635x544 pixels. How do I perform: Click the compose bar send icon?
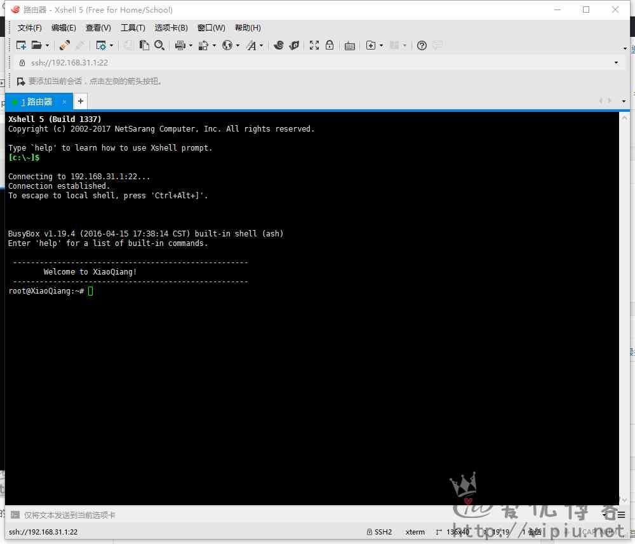(15, 515)
